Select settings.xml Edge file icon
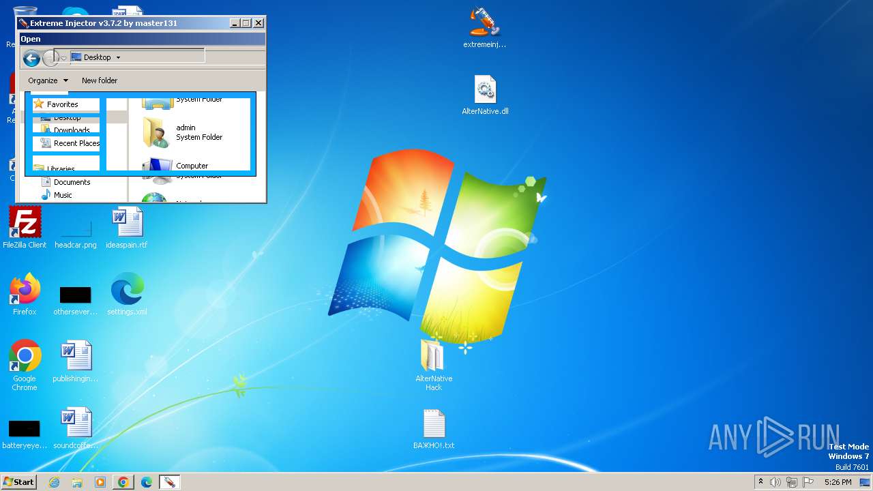The height and width of the screenshot is (491, 873). tap(127, 294)
